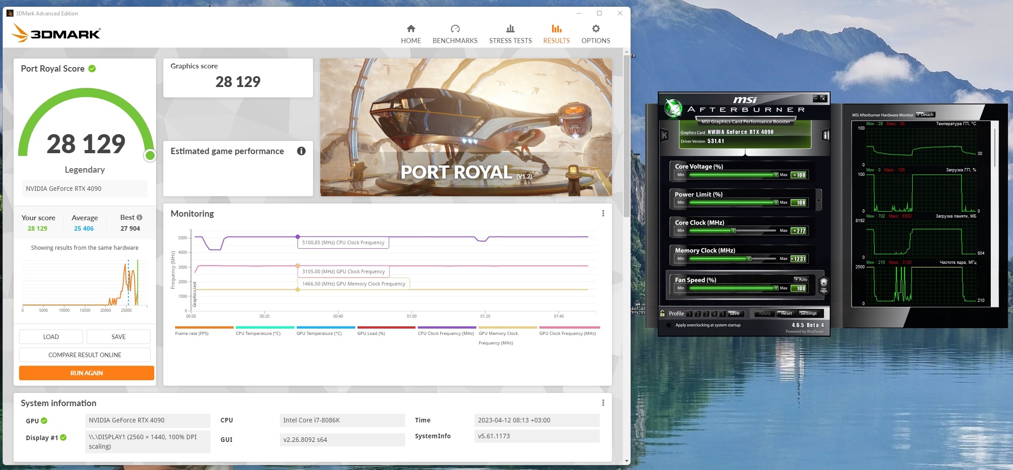The image size is (1013, 470).
Task: Click the LOAD button
Action: [x=51, y=337]
